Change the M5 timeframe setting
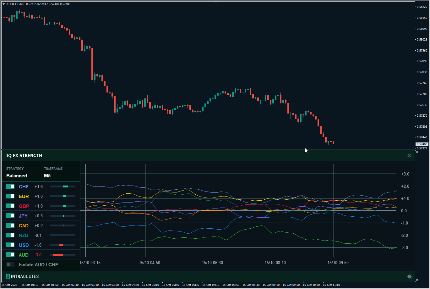The width and height of the screenshot is (430, 289). 47,176
